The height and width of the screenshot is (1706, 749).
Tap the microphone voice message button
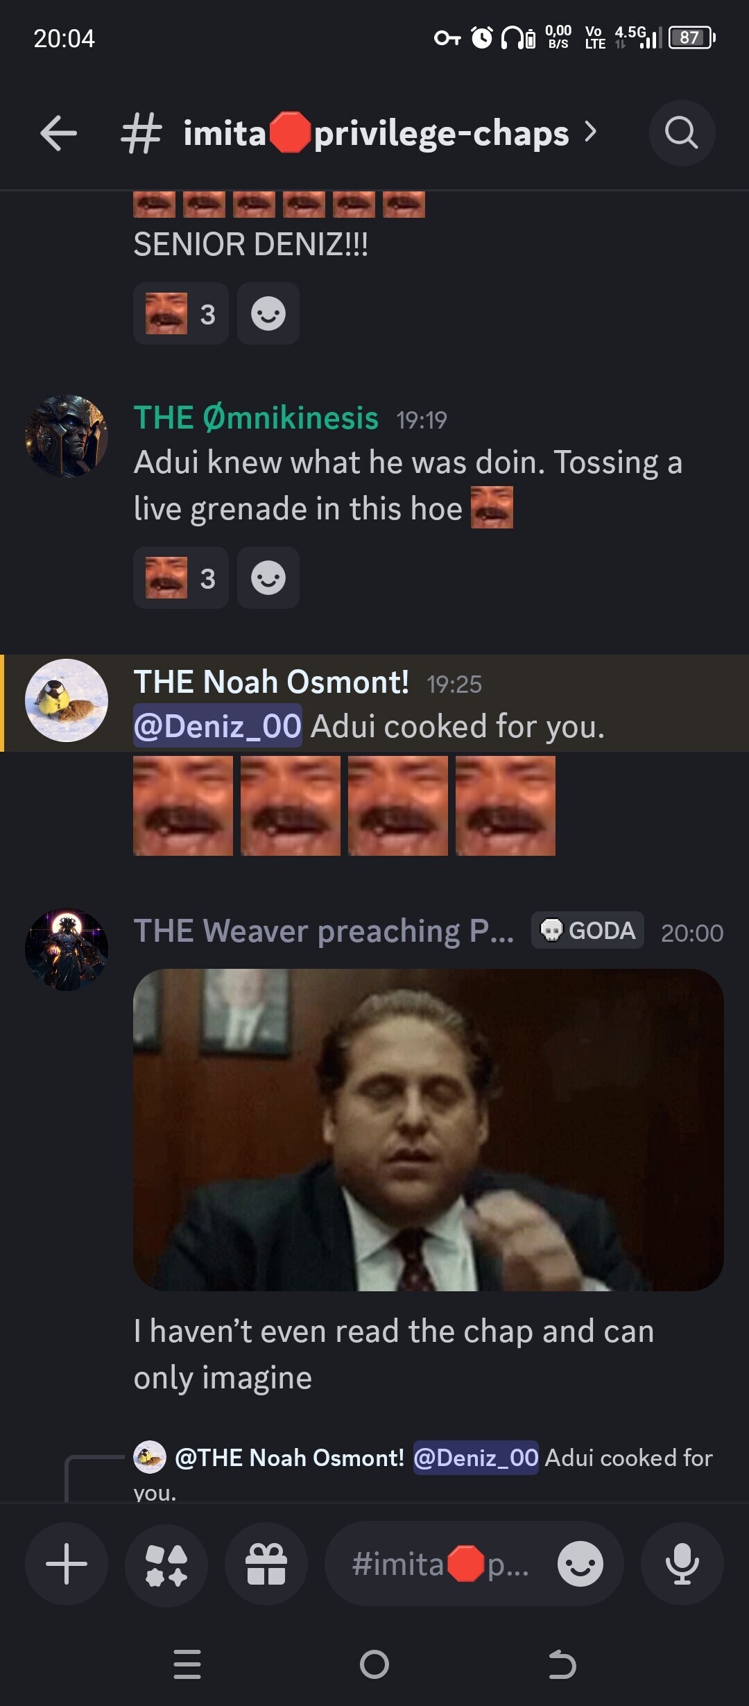tap(682, 1564)
